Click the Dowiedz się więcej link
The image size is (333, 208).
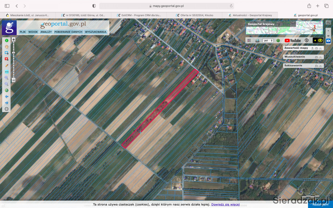click(225, 204)
